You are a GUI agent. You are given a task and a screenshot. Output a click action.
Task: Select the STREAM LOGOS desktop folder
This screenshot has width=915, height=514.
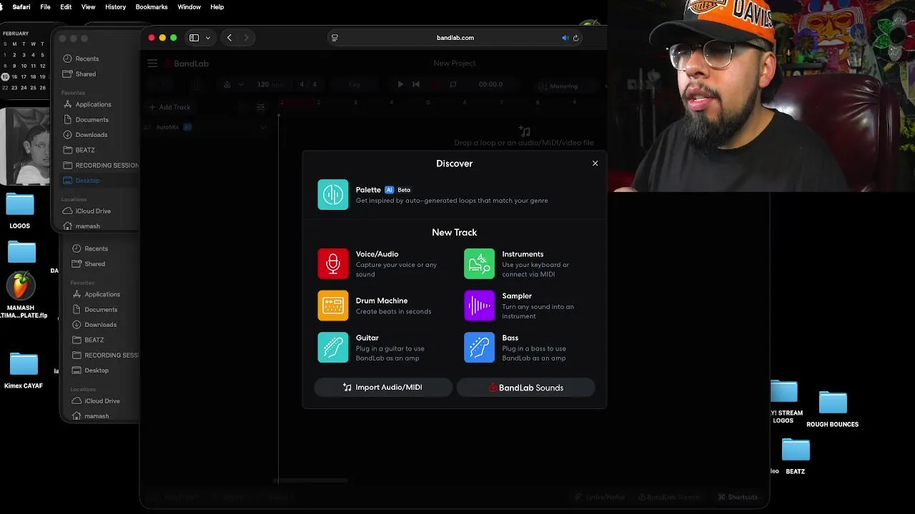[784, 391]
